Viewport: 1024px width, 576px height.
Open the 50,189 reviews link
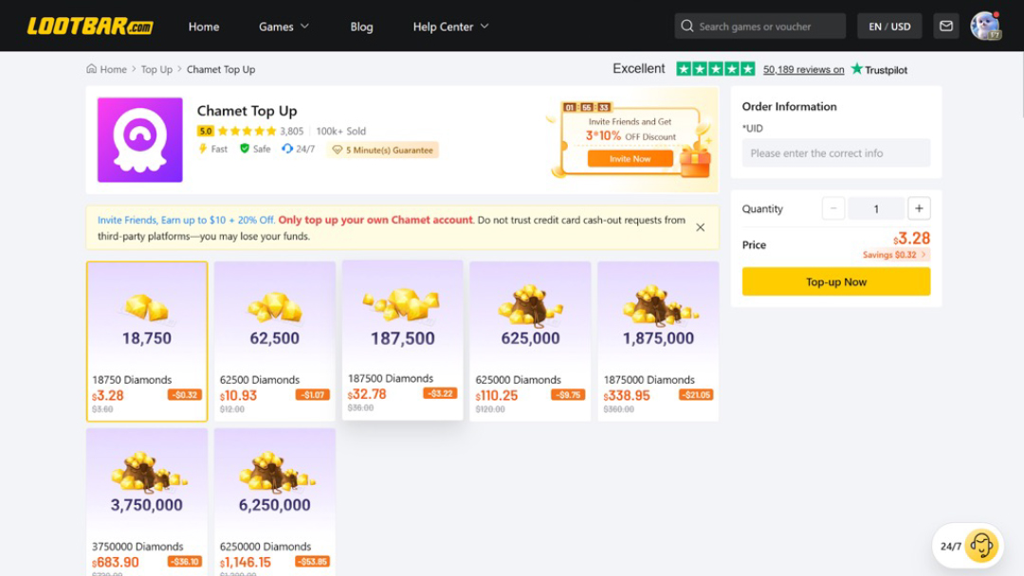(803, 70)
